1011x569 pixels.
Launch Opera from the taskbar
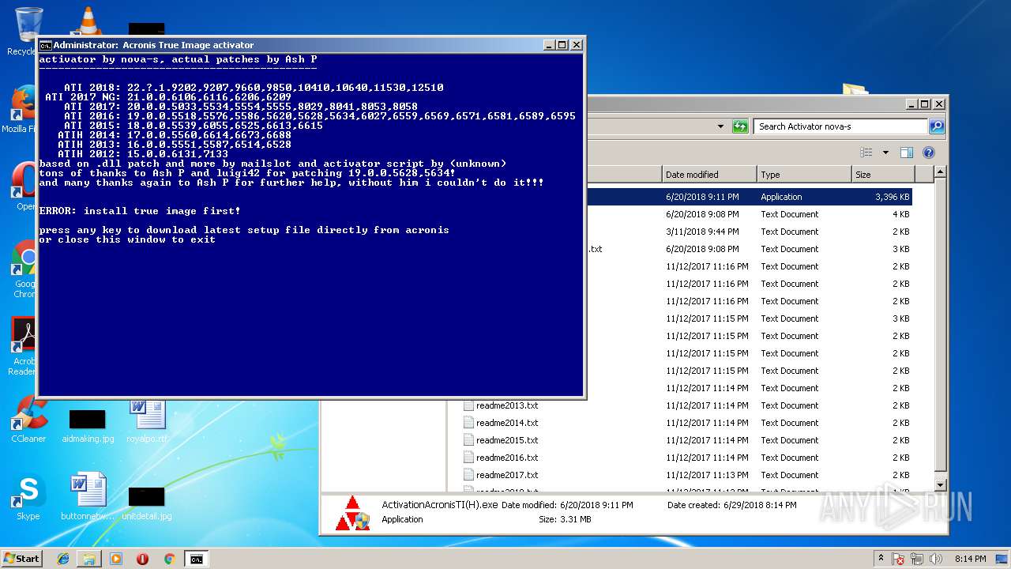click(142, 559)
